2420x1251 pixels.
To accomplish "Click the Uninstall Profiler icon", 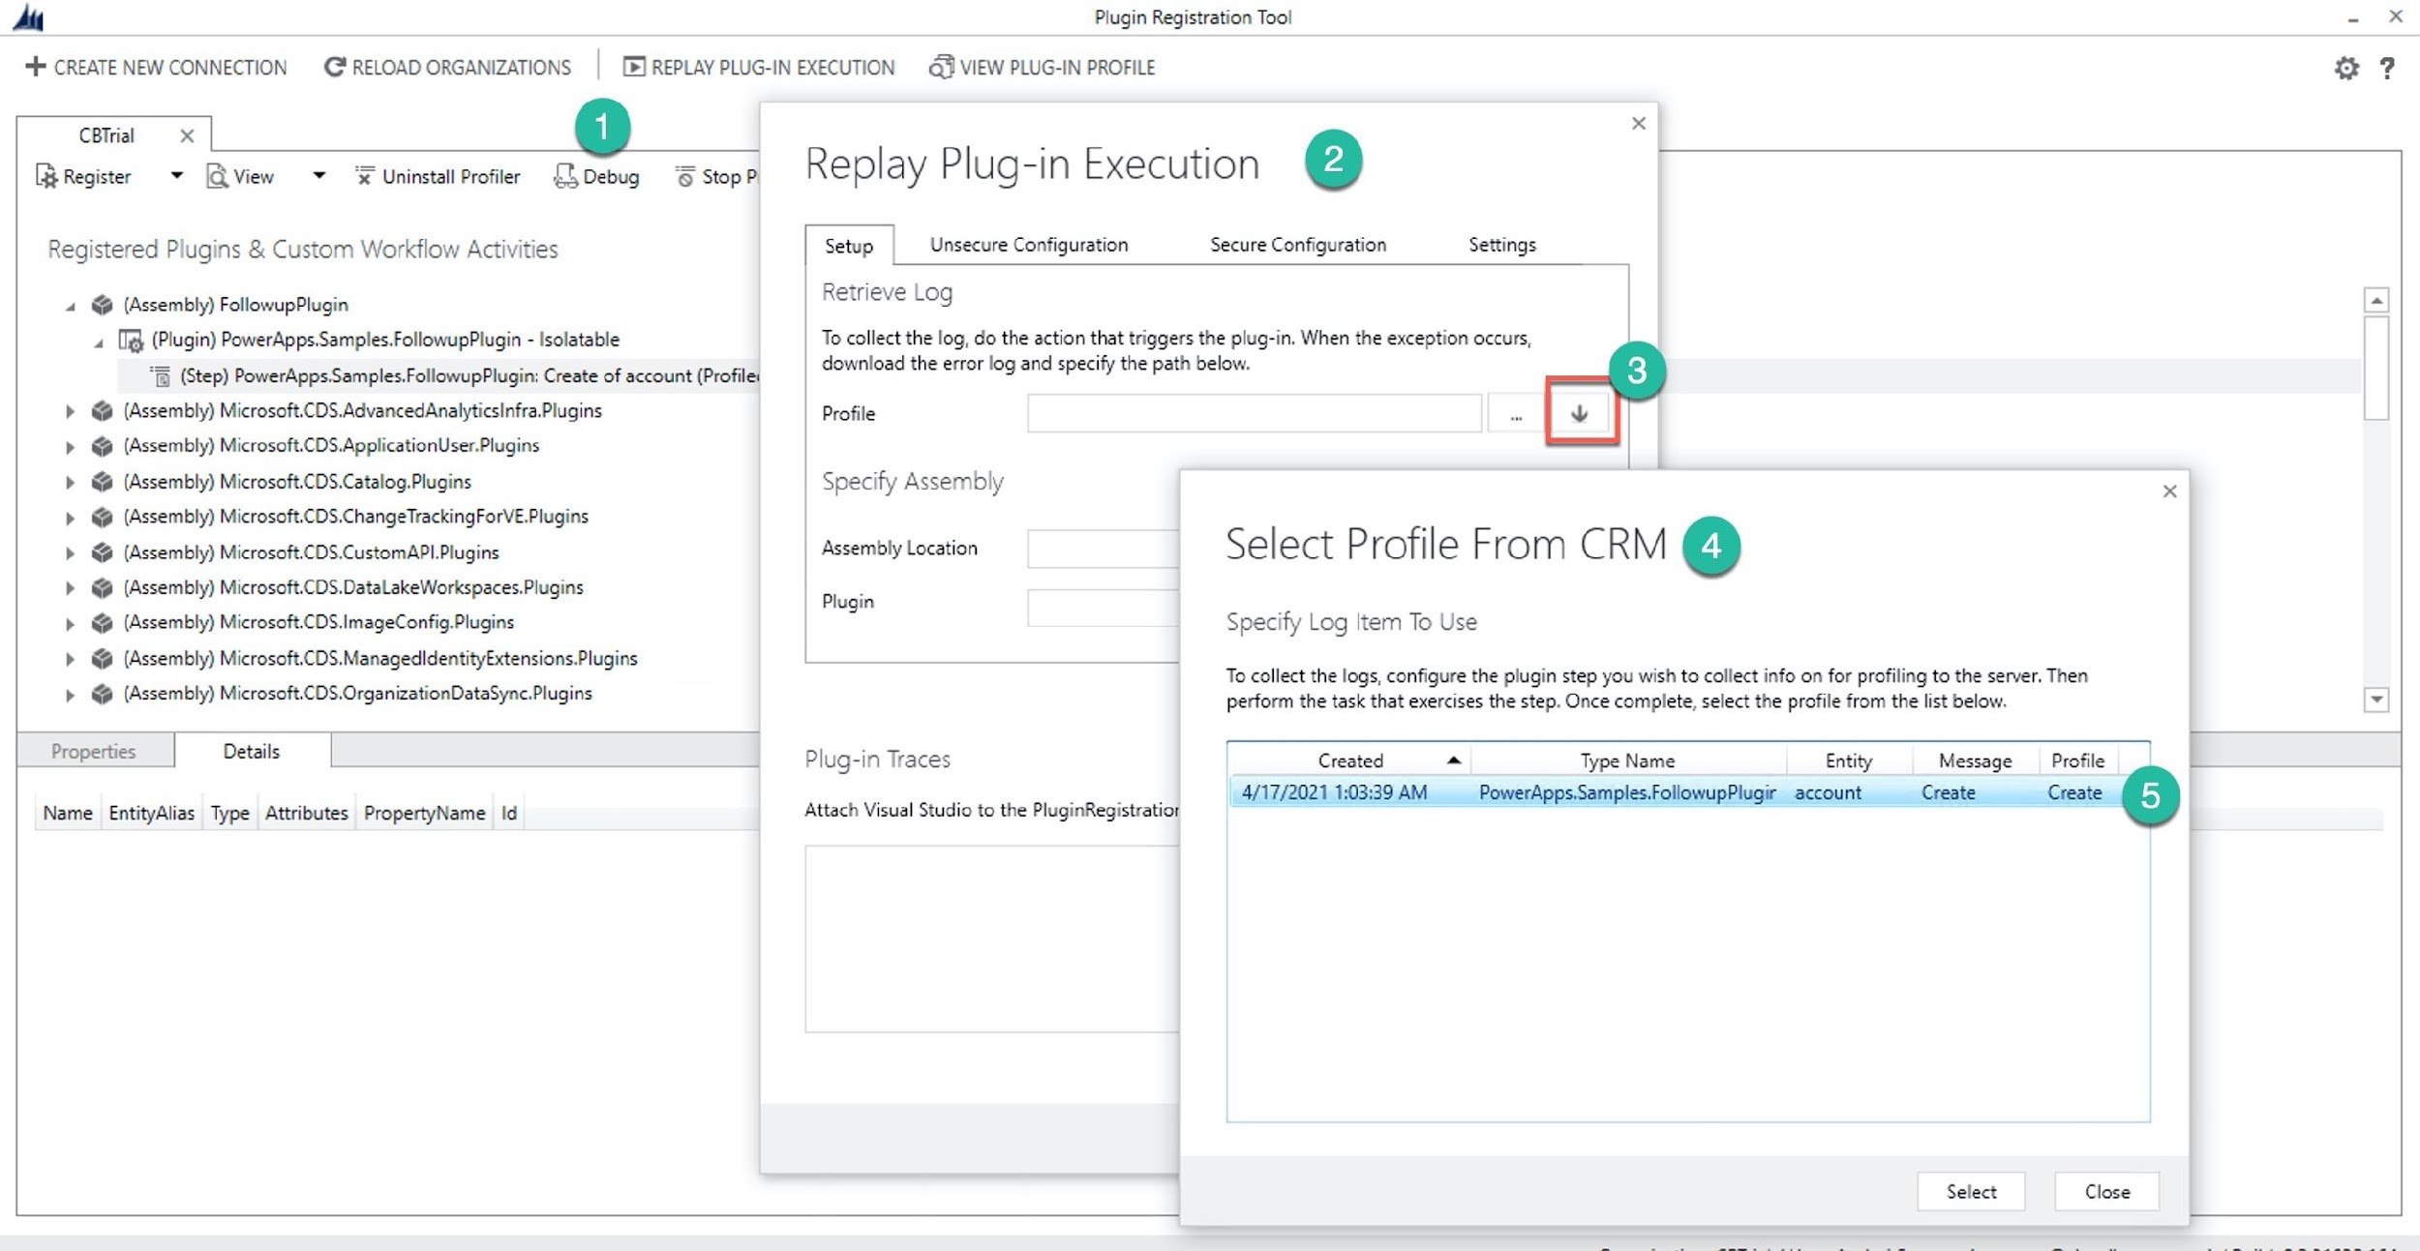I will (364, 176).
